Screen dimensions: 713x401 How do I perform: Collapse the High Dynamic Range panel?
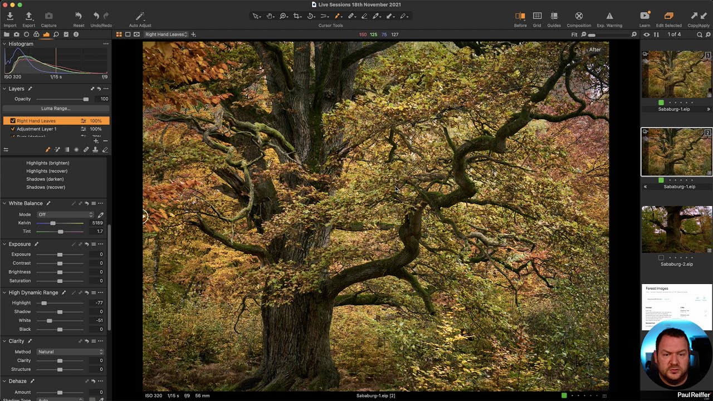click(4, 292)
